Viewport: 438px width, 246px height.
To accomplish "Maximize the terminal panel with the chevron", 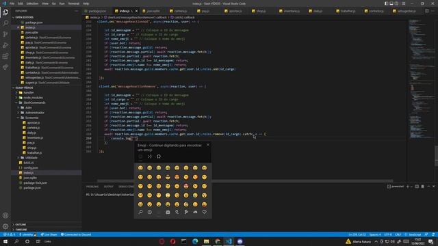I will pos(428,187).
